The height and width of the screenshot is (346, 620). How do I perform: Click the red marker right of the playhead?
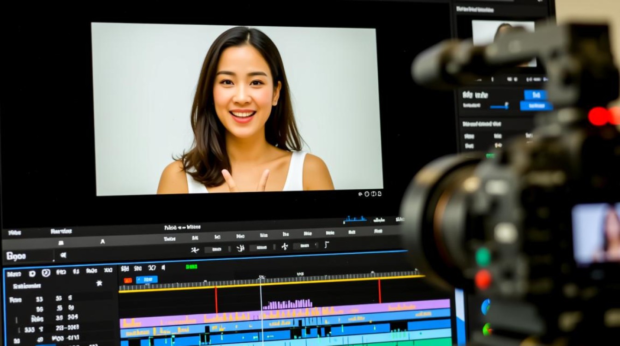click(380, 291)
